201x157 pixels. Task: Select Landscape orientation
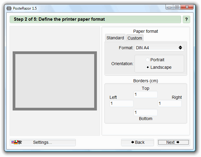click(148, 67)
